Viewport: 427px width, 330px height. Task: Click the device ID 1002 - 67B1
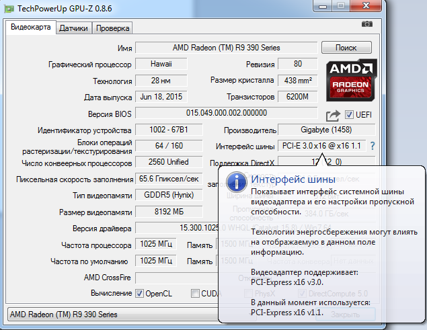tap(169, 130)
